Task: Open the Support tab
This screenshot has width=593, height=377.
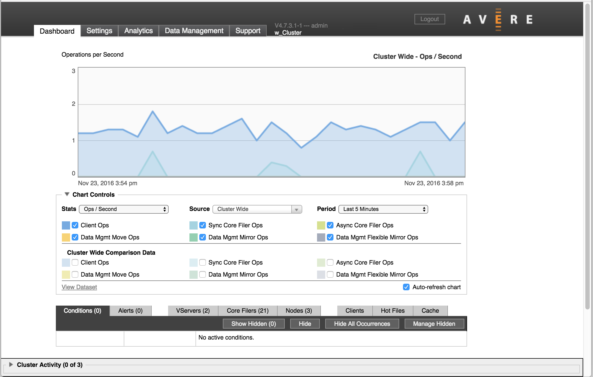Action: (248, 31)
